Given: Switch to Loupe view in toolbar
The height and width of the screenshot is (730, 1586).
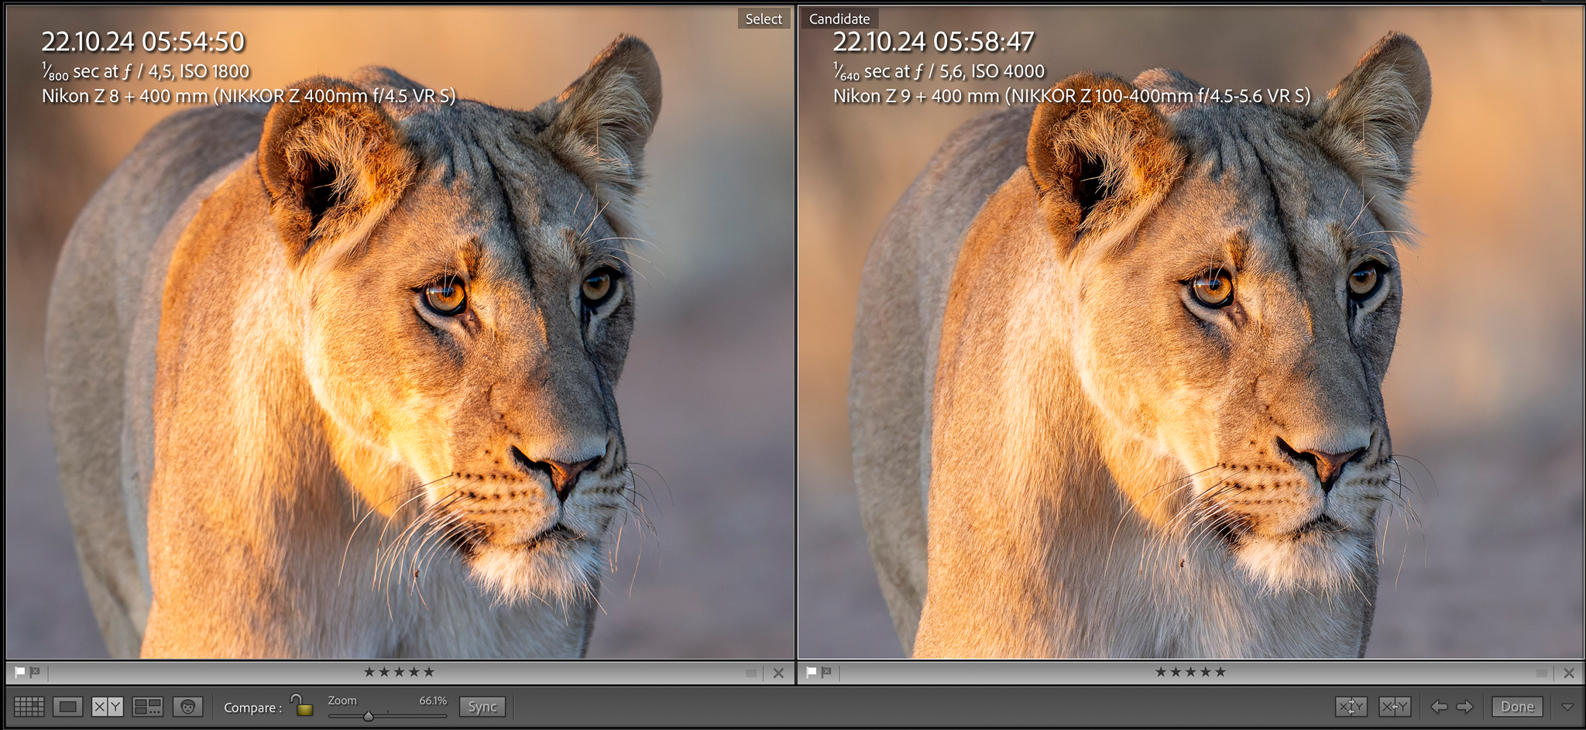Looking at the screenshot, I should 68,707.
